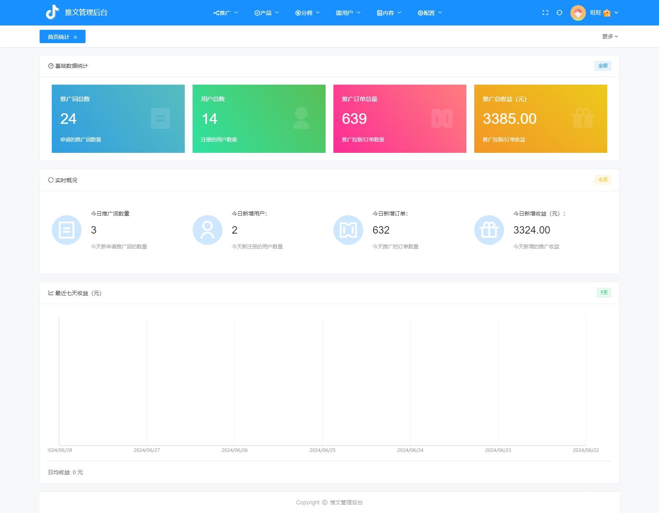Click the 用户 icon in navbar
659x513 pixels.
point(339,13)
